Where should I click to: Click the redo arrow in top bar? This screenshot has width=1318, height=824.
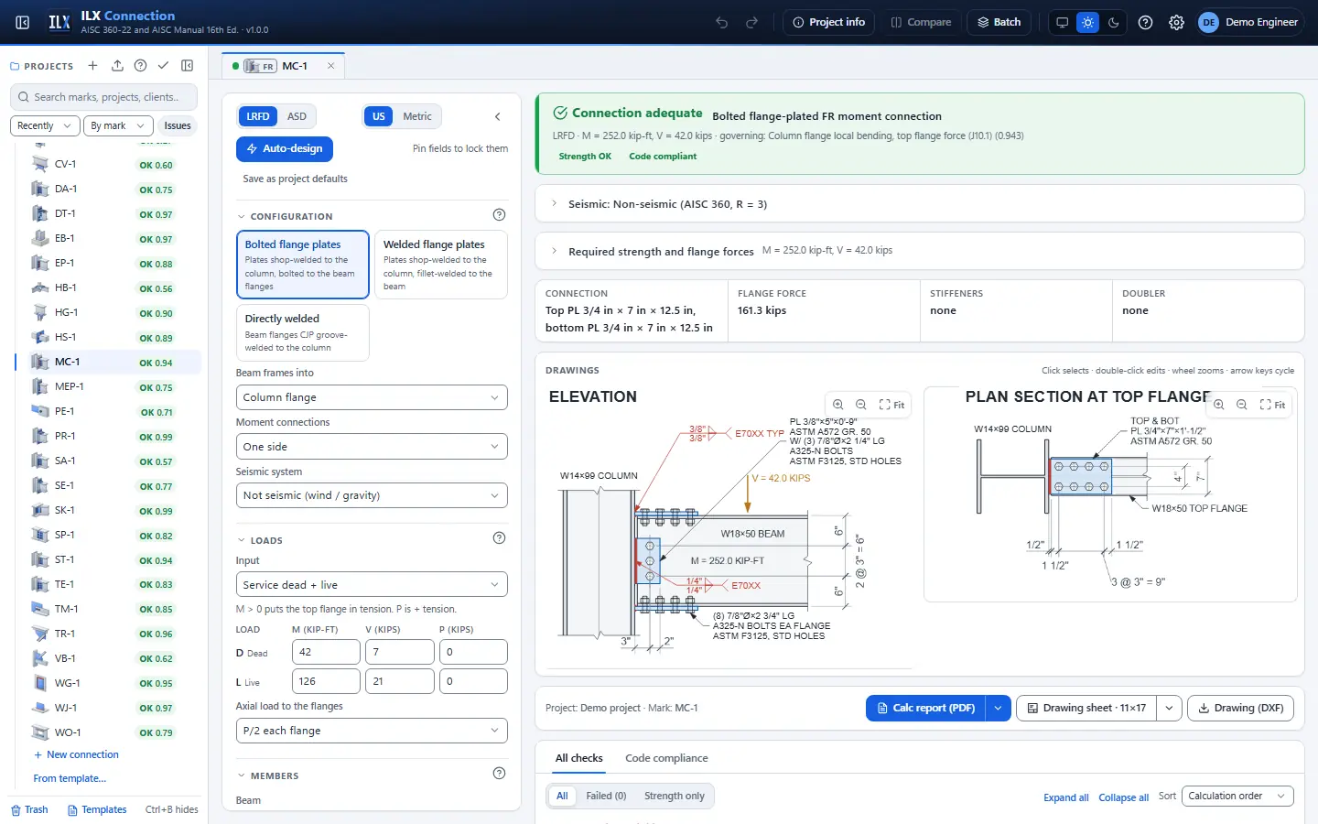pos(752,22)
